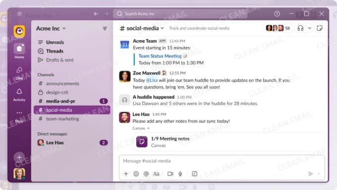
Task: Open the slash shortcuts icon
Action: 194,174
